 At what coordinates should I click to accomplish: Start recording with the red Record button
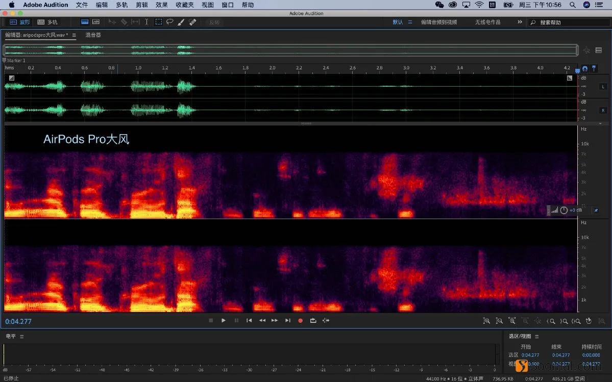300,320
